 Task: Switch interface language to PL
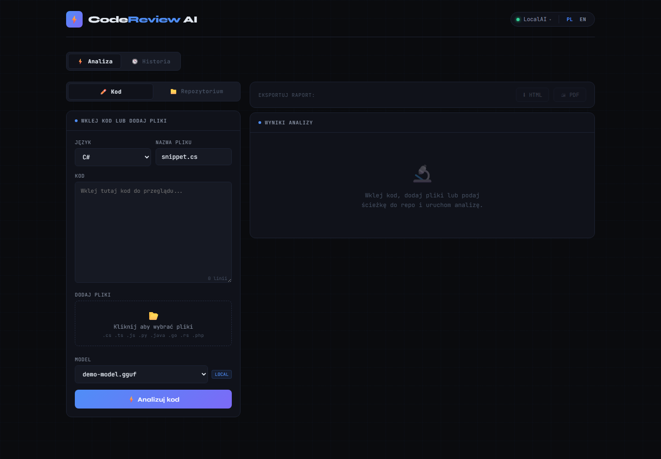[x=570, y=19]
